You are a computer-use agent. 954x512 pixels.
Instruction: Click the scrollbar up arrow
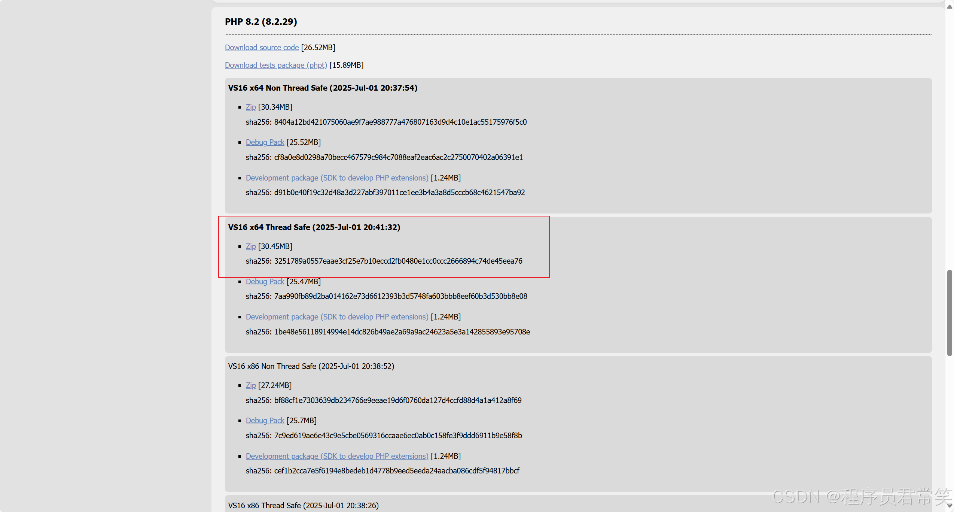point(950,7)
